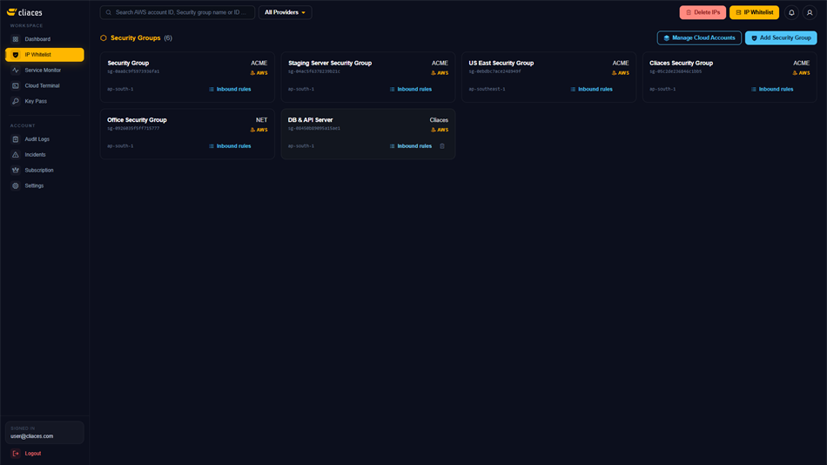Viewport: 827px width, 465px height.
Task: Click the Dashboard grid icon
Action: (x=16, y=39)
